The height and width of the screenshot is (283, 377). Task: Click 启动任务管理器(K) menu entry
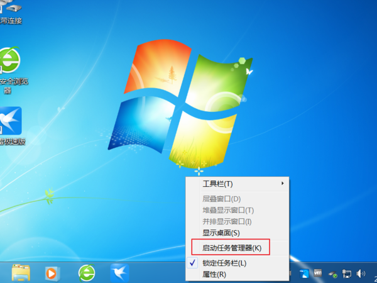[238, 248]
